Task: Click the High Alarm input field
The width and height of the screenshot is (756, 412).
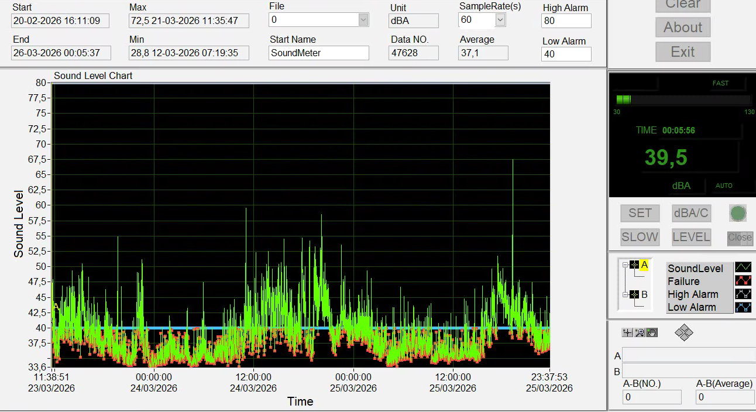Action: pyautogui.click(x=566, y=20)
